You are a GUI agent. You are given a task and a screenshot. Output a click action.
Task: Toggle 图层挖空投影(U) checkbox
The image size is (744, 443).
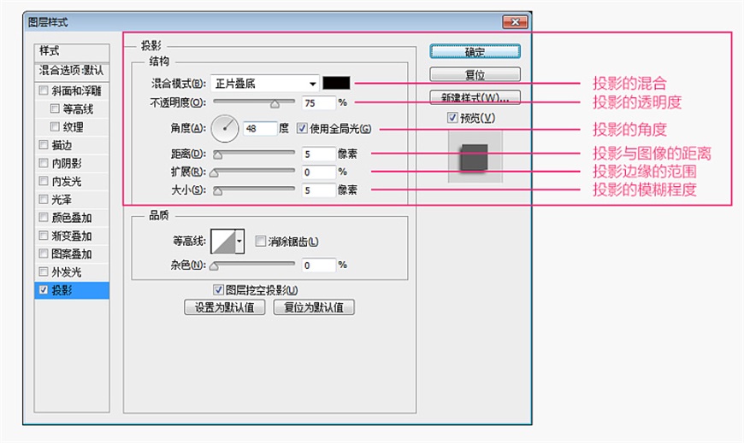pyautogui.click(x=218, y=289)
